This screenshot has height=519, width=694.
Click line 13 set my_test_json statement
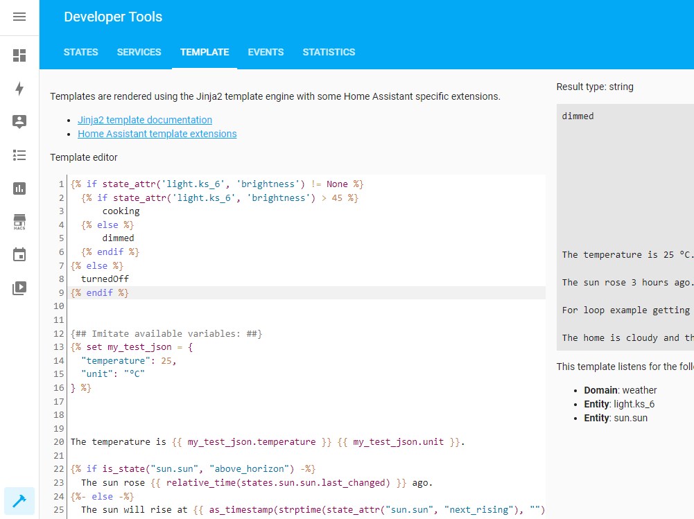(132, 347)
